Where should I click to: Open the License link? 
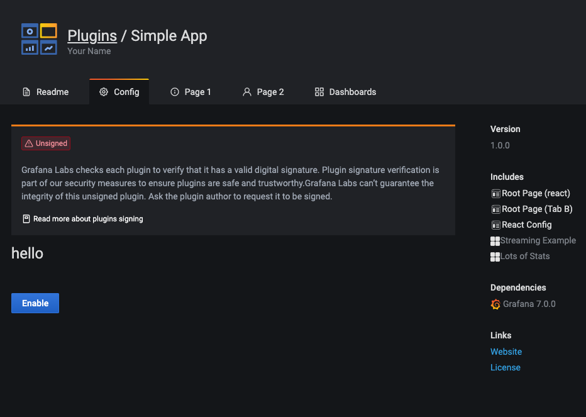pyautogui.click(x=506, y=368)
